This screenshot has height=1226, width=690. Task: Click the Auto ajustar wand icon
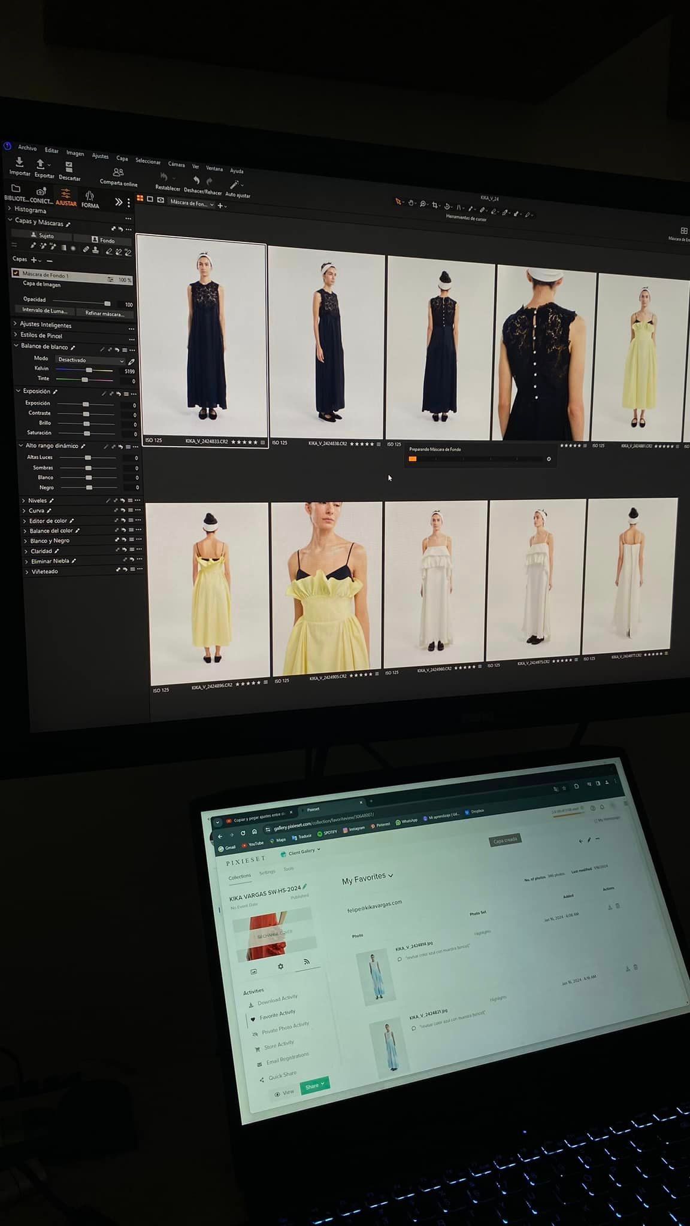234,184
